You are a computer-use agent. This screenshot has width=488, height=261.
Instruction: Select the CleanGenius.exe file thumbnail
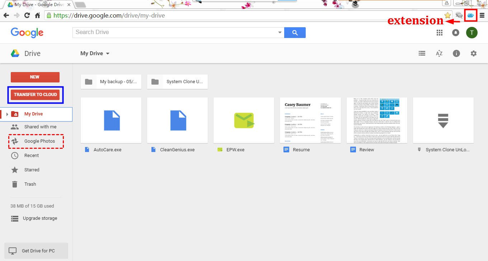point(178,120)
